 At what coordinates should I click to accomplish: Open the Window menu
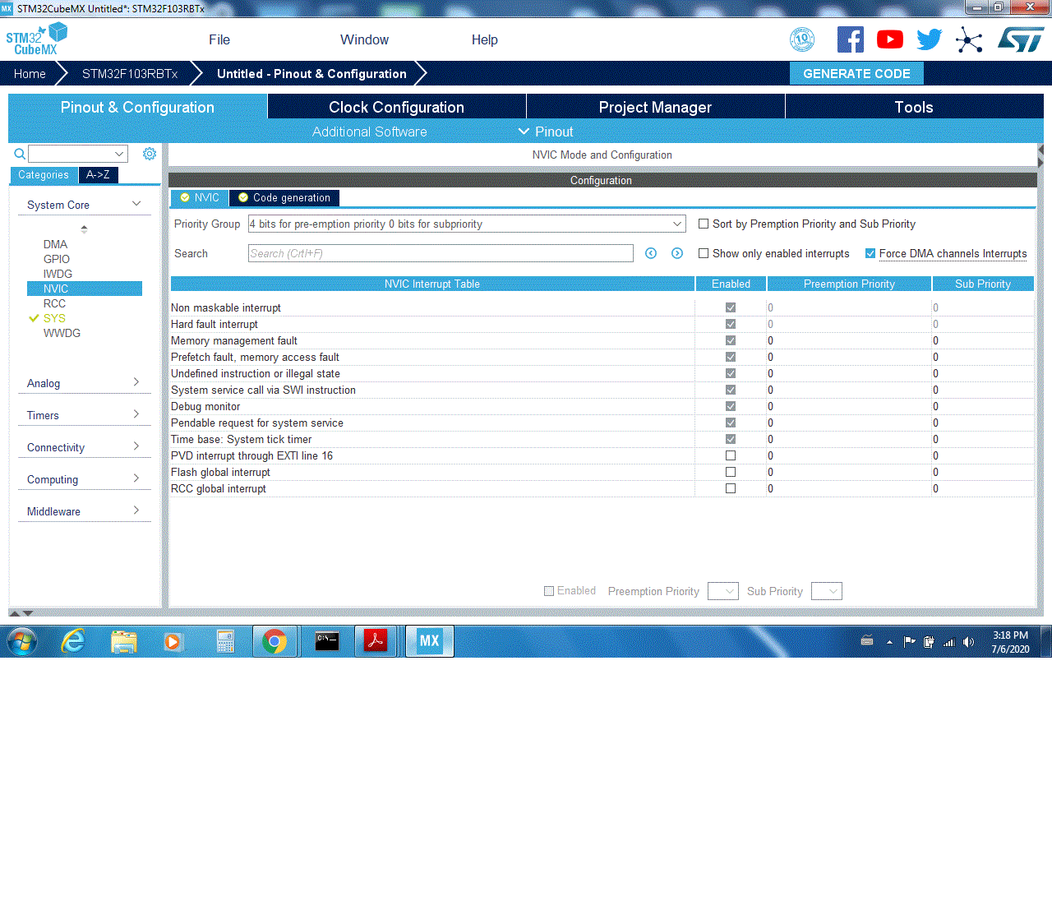click(x=364, y=39)
